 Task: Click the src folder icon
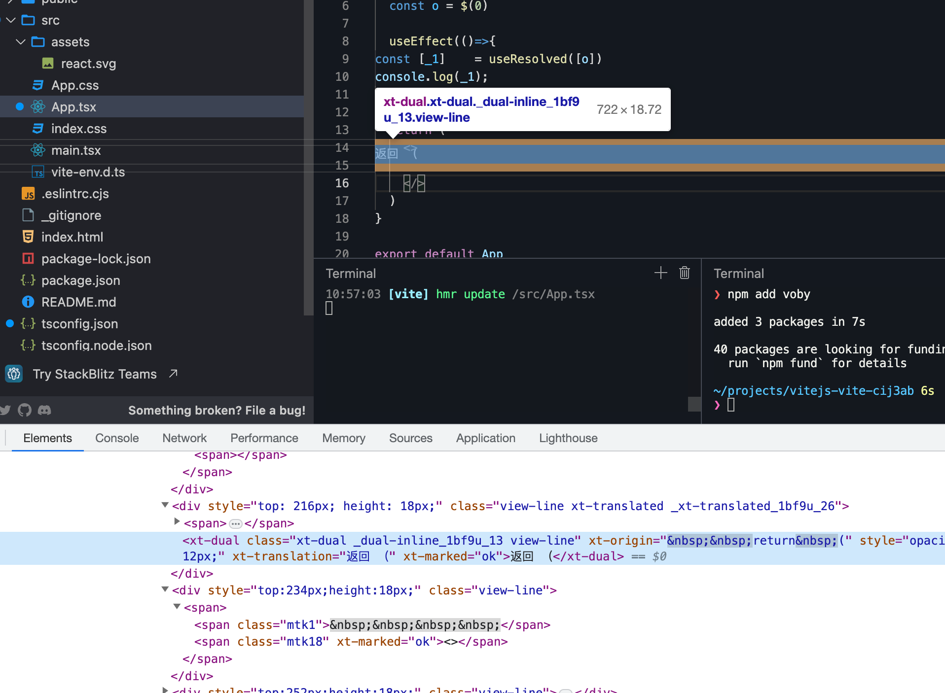point(28,20)
